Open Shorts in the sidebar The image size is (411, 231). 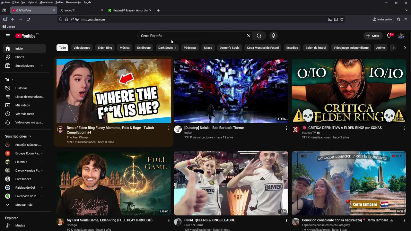pos(24,57)
